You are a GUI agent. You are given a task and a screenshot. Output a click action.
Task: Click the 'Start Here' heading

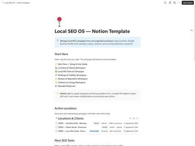(x=61, y=54)
